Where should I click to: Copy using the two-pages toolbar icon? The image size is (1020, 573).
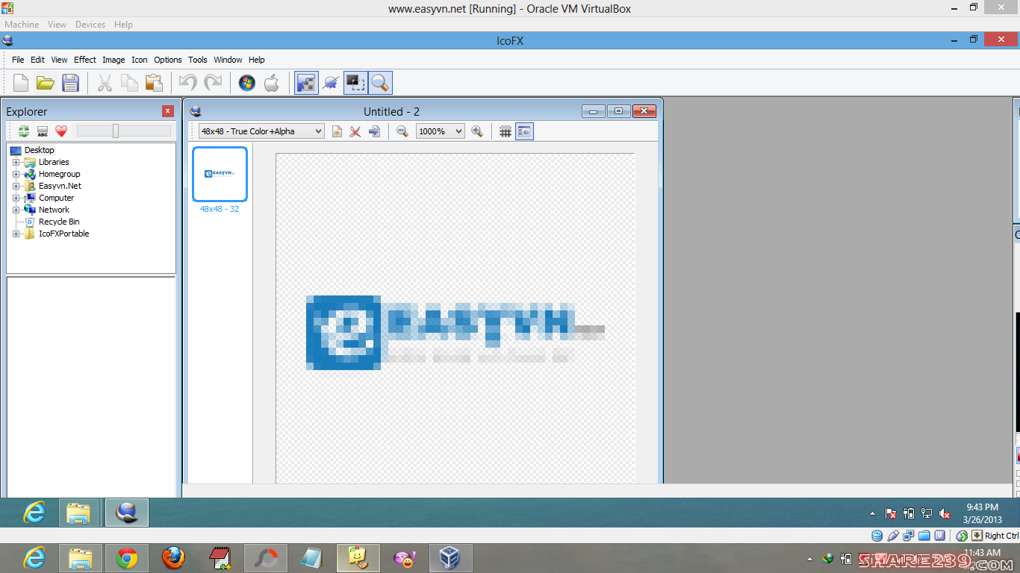coord(129,83)
